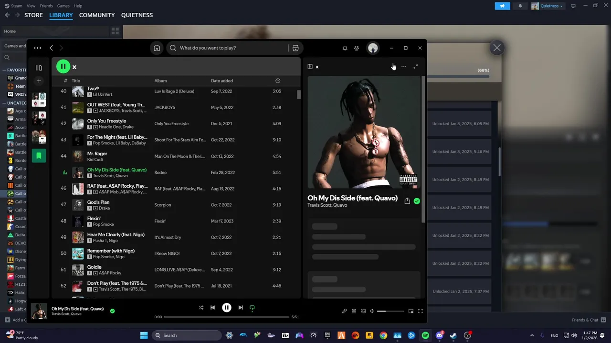Open the miniplayer icon

[411, 311]
